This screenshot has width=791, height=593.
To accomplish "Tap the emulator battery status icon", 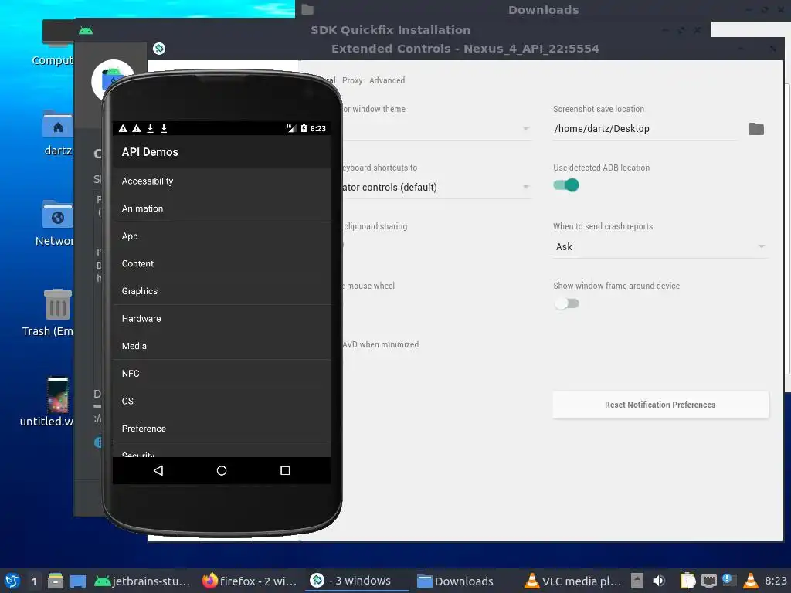I will [304, 129].
